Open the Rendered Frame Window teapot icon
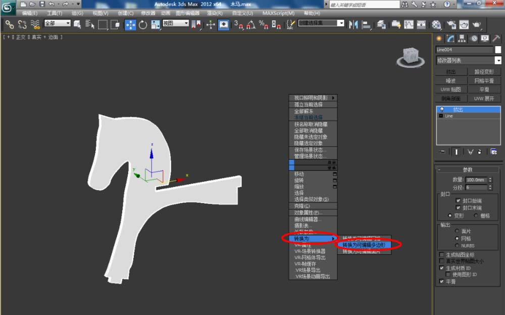The height and width of the screenshot is (315, 505). click(x=464, y=25)
